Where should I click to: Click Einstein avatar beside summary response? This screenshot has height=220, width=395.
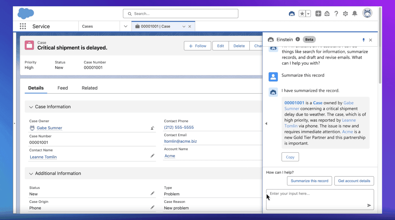pos(273,92)
